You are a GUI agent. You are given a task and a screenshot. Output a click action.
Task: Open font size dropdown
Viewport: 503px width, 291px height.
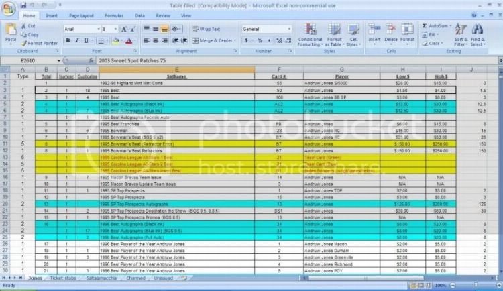coord(115,30)
